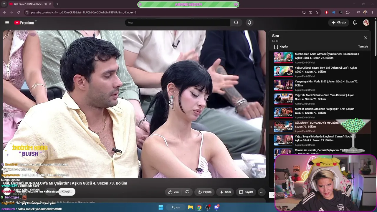Open Chrome from the taskbar
Screen dimensions: 377x212
[199, 207]
